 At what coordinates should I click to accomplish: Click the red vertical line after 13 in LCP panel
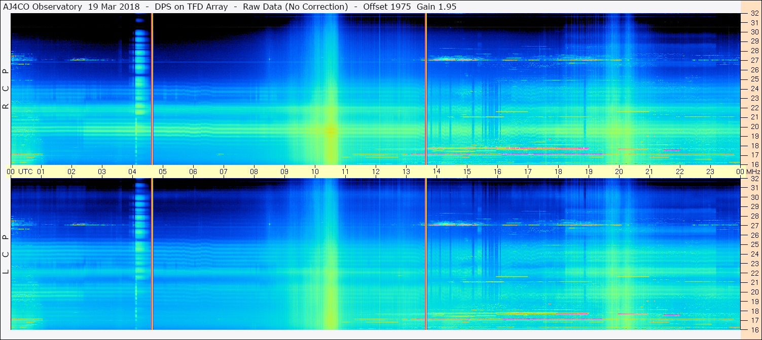(x=426, y=254)
